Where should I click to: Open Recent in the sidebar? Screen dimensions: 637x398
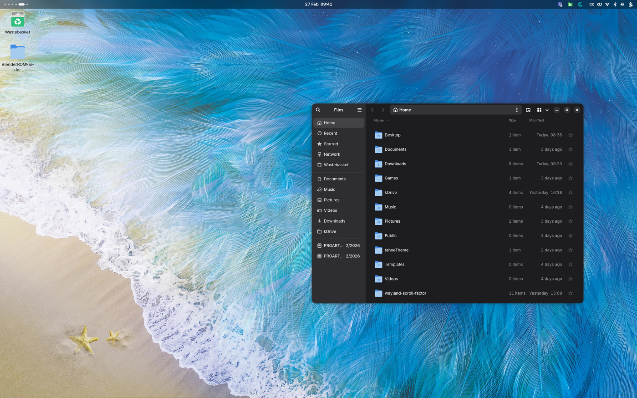coord(331,133)
